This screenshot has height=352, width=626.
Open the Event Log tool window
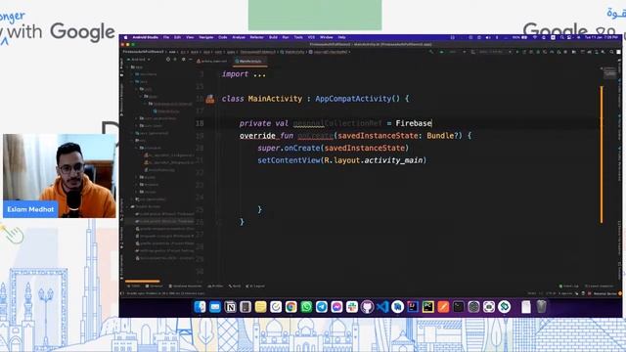coord(569,286)
